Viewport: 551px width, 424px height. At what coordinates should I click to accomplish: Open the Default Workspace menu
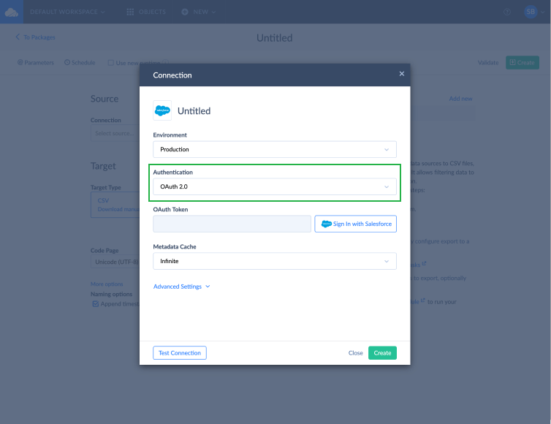(67, 12)
